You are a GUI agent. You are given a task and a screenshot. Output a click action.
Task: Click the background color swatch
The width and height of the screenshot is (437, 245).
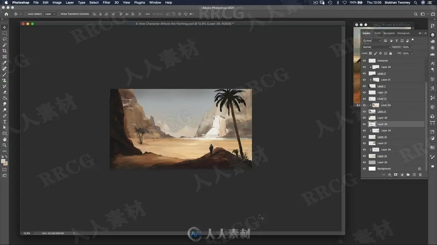[5, 163]
